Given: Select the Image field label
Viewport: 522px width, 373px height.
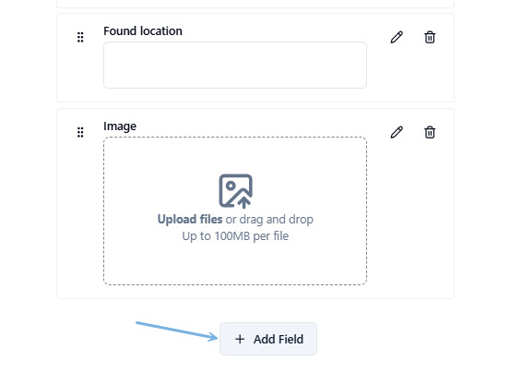Looking at the screenshot, I should pos(120,126).
